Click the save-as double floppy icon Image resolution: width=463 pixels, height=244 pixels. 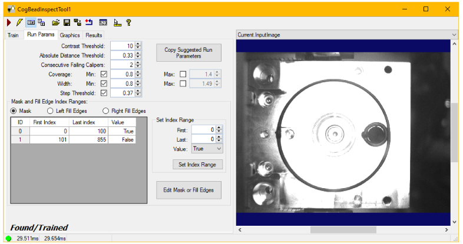click(77, 22)
